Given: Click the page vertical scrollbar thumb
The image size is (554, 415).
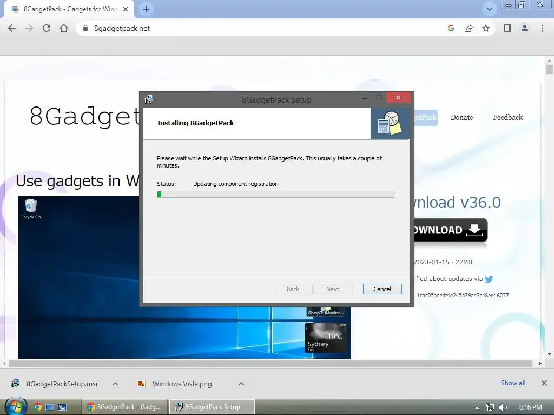Looking at the screenshot, I should pos(549,69).
